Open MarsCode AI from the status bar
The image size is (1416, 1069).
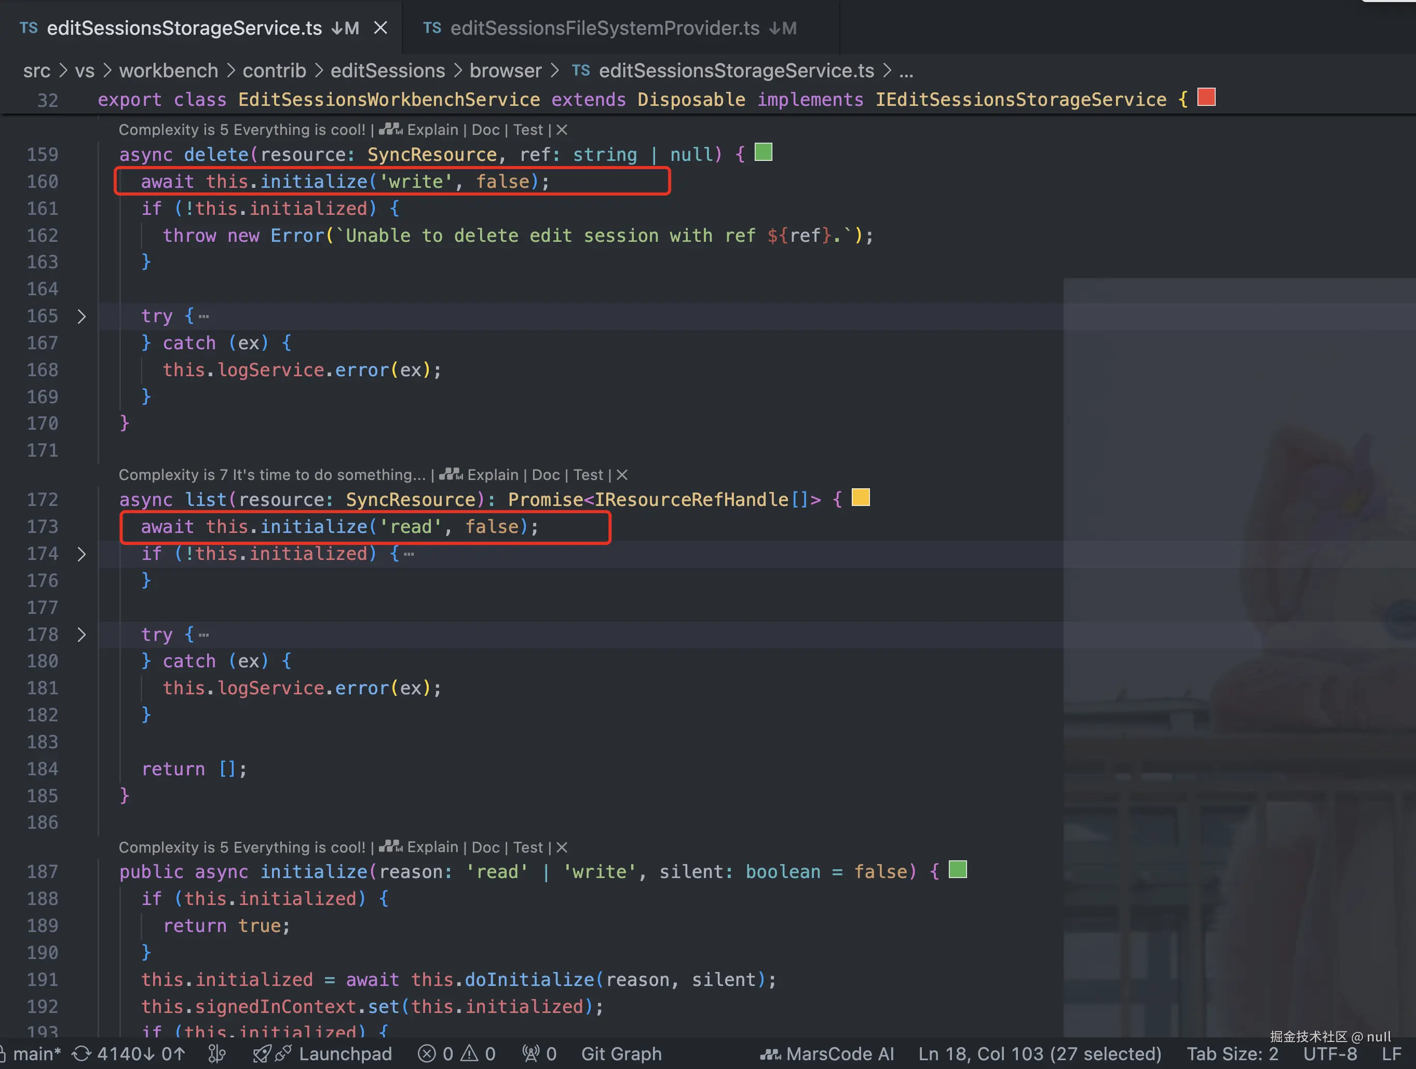click(826, 1053)
